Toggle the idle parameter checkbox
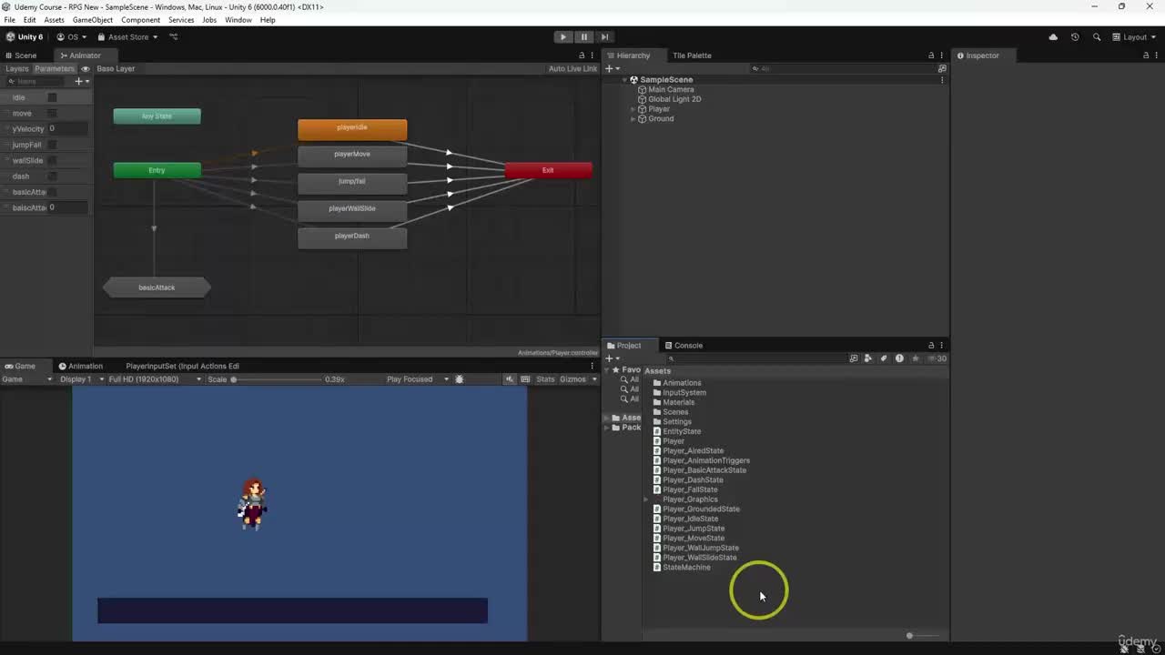This screenshot has width=1165, height=655. point(52,97)
